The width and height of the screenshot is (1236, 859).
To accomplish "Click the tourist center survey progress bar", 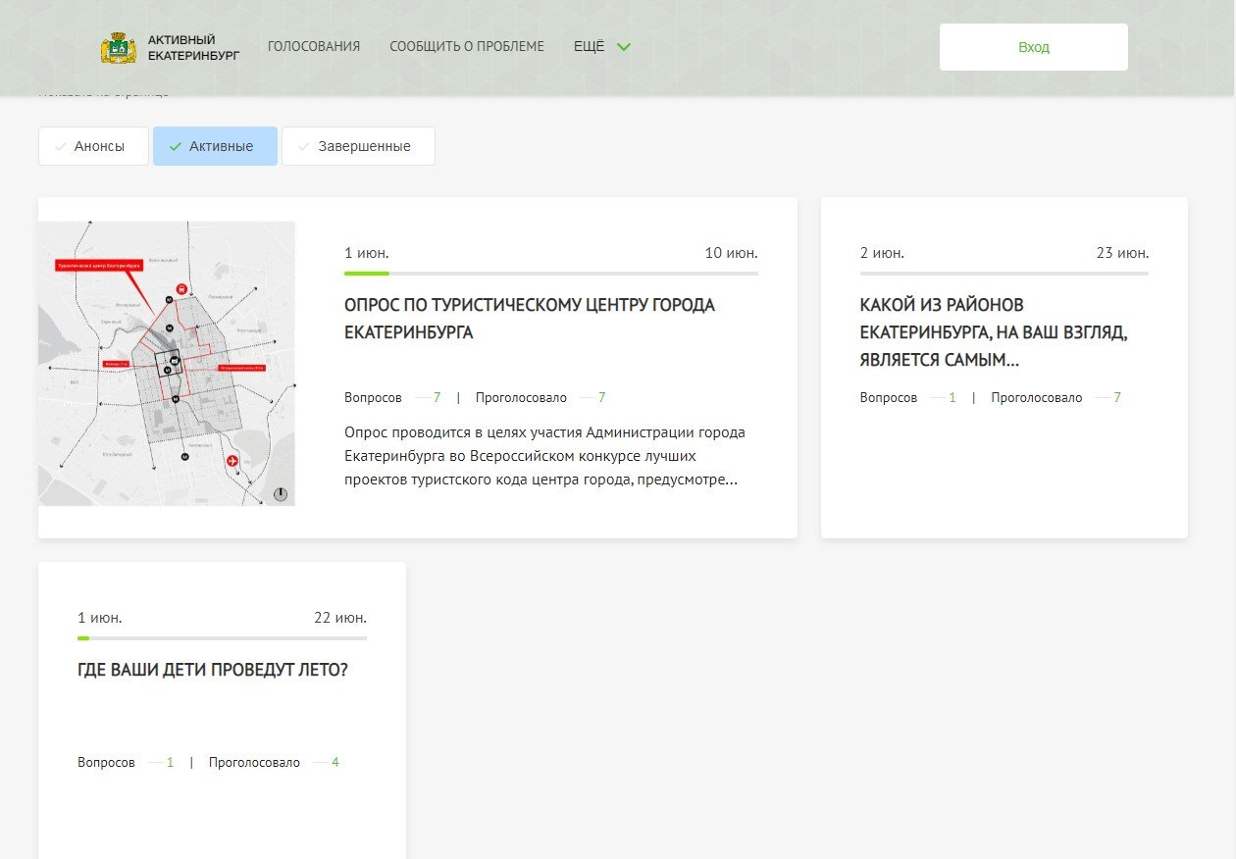I will (x=550, y=273).
